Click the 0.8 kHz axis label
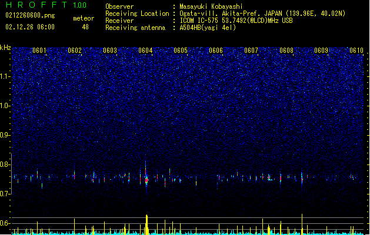Image resolution: width=370 pixels, height=235 pixels. click(x=5, y=164)
